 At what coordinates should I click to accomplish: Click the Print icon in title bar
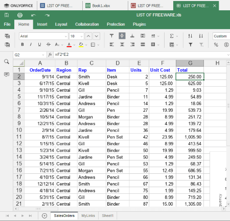tap(20, 15)
